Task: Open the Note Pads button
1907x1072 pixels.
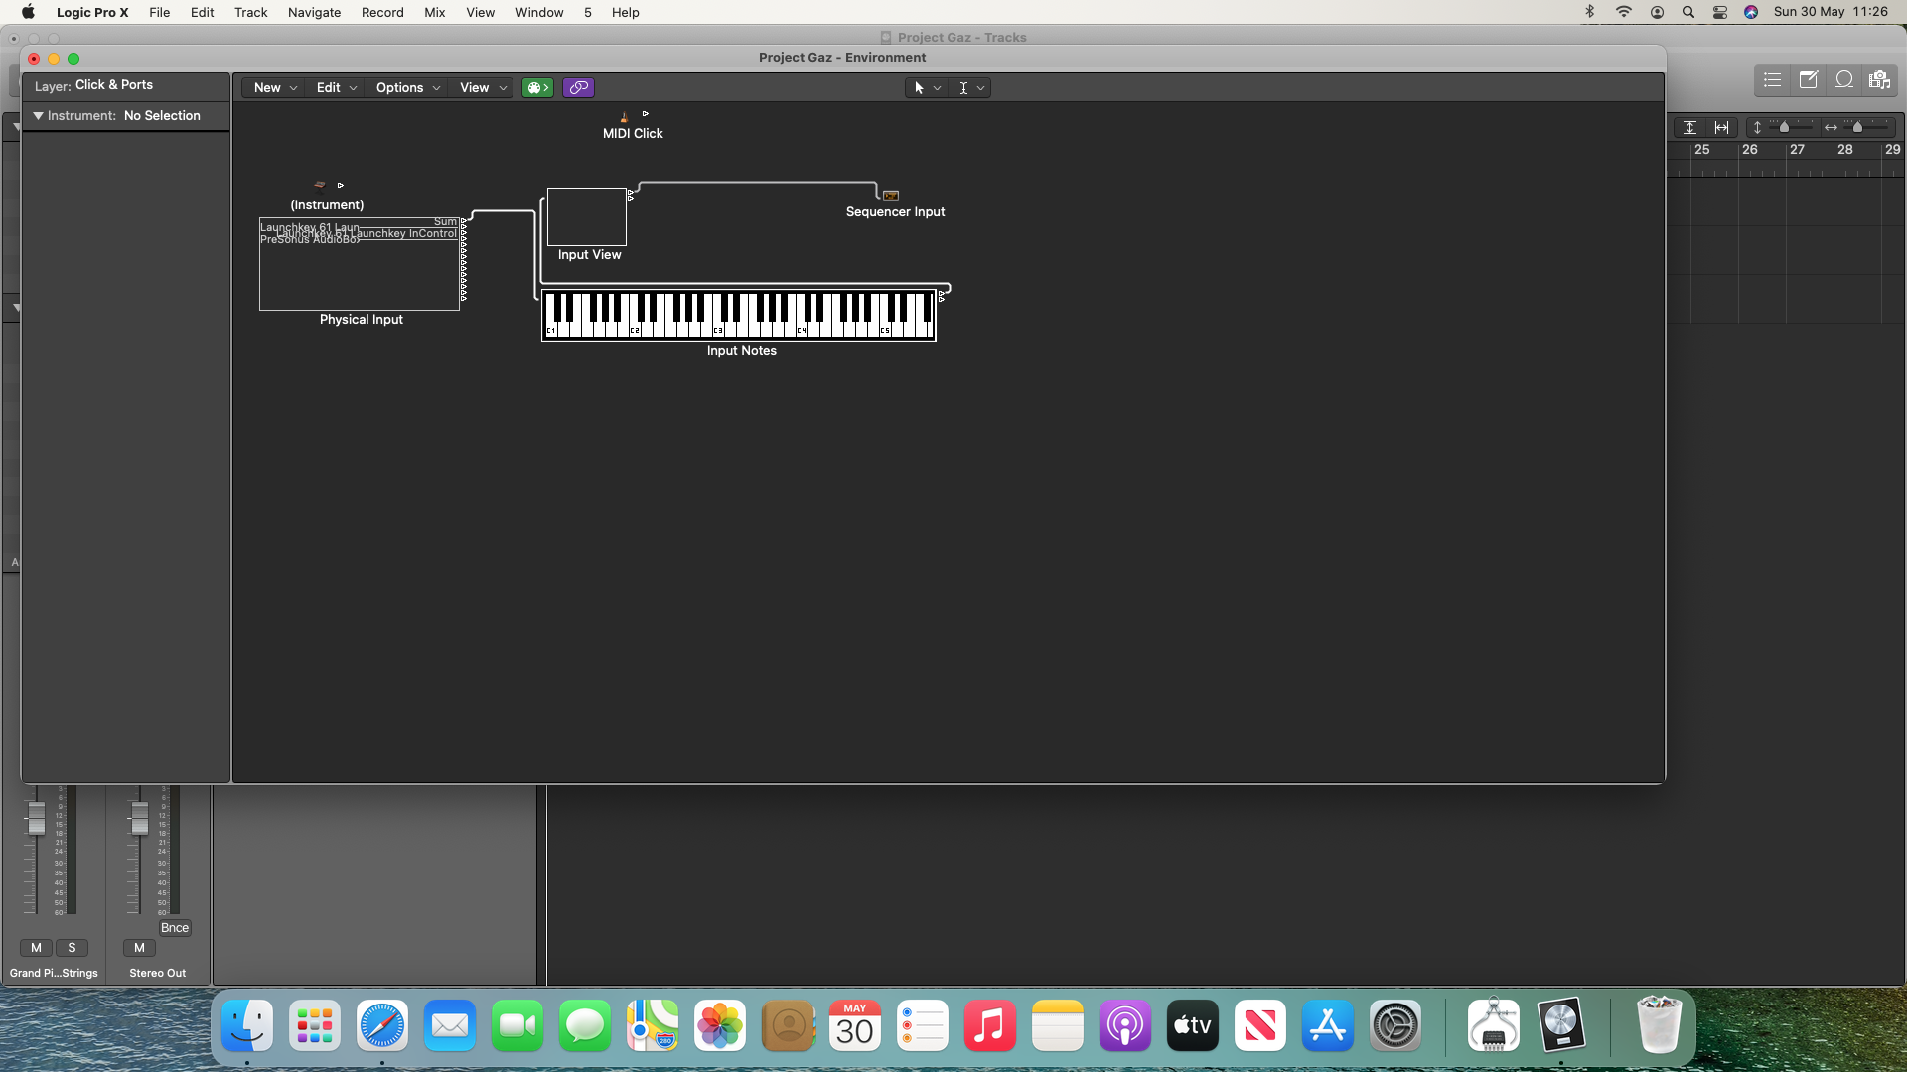Action: coord(1809,80)
